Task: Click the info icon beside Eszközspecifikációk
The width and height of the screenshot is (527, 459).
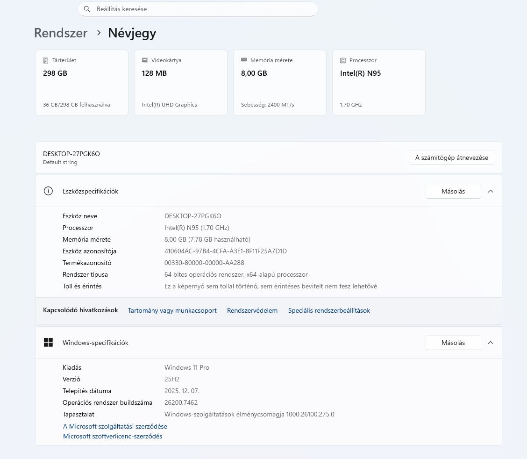Action: click(48, 191)
